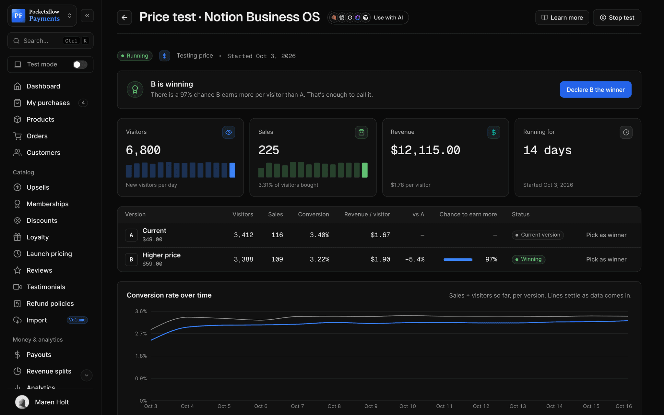
Task: Open Upsells in Catalog
Action: coord(50,187)
